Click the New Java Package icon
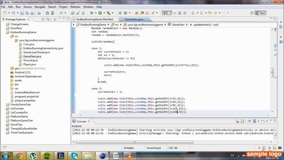 120,13
